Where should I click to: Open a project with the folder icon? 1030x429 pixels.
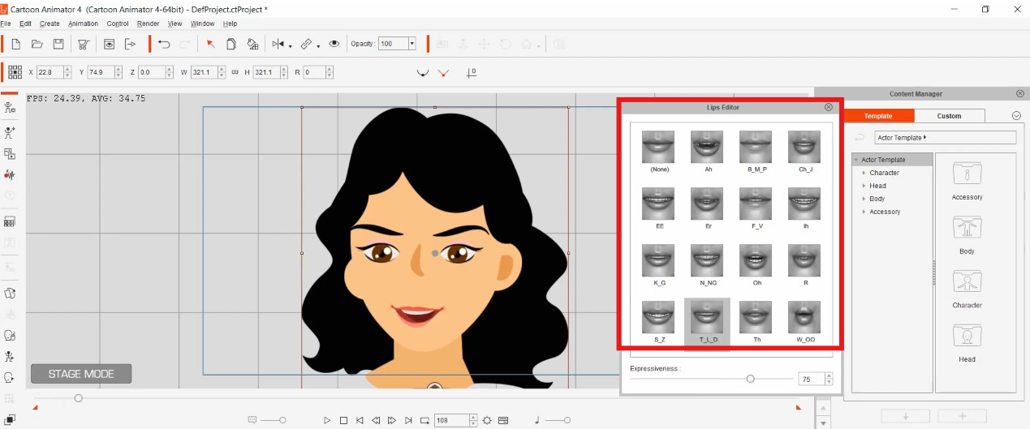pyautogui.click(x=37, y=44)
